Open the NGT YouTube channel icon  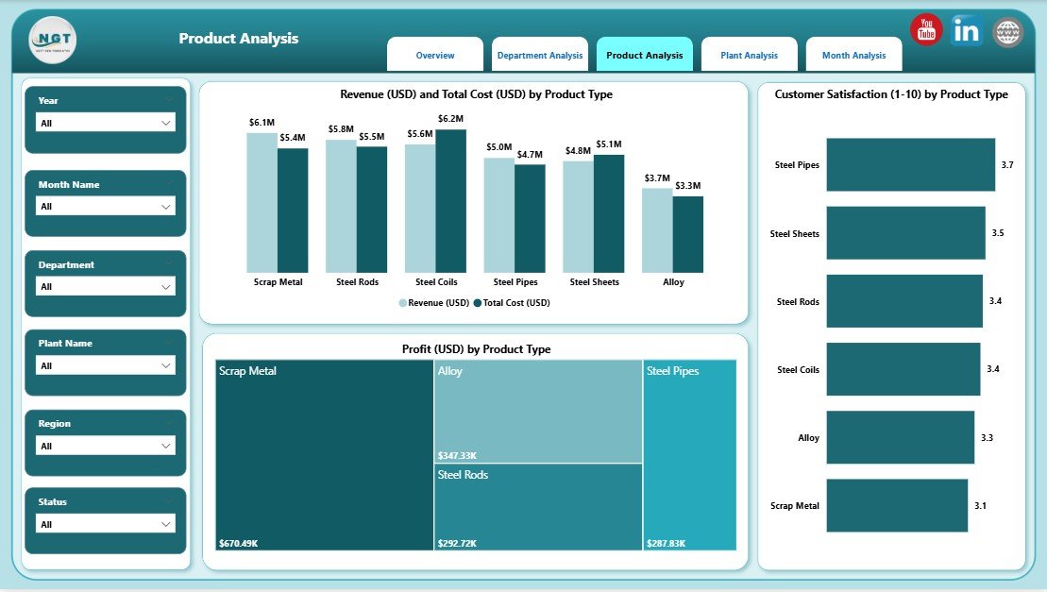[926, 29]
